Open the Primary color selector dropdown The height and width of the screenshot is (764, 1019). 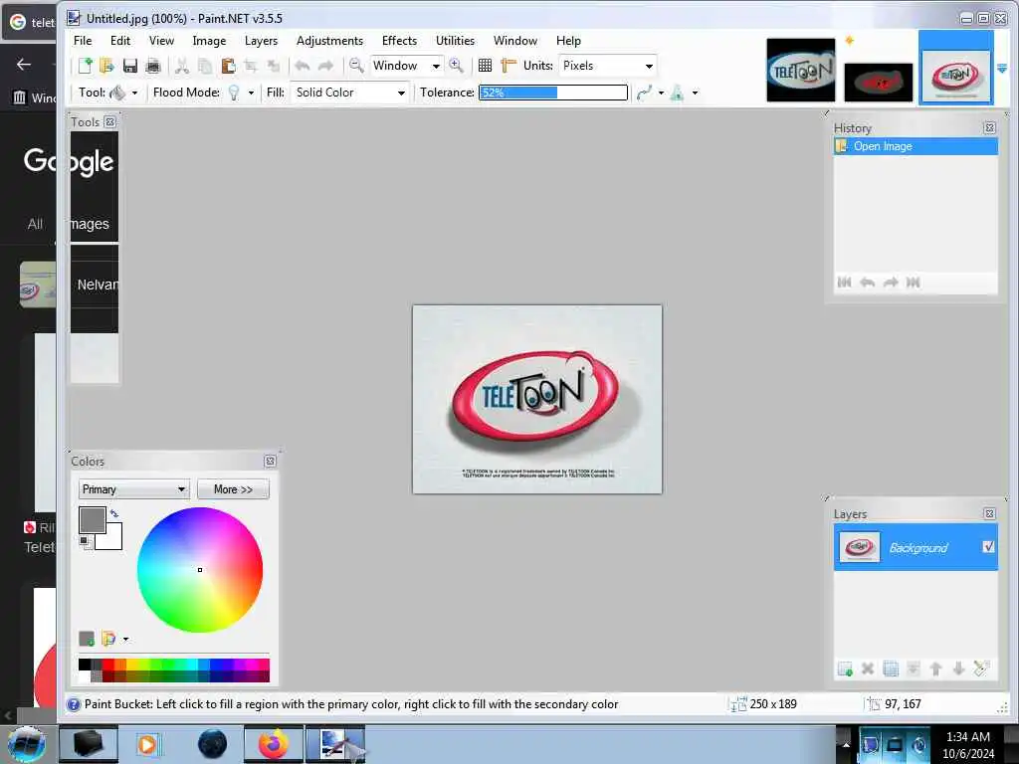click(134, 489)
